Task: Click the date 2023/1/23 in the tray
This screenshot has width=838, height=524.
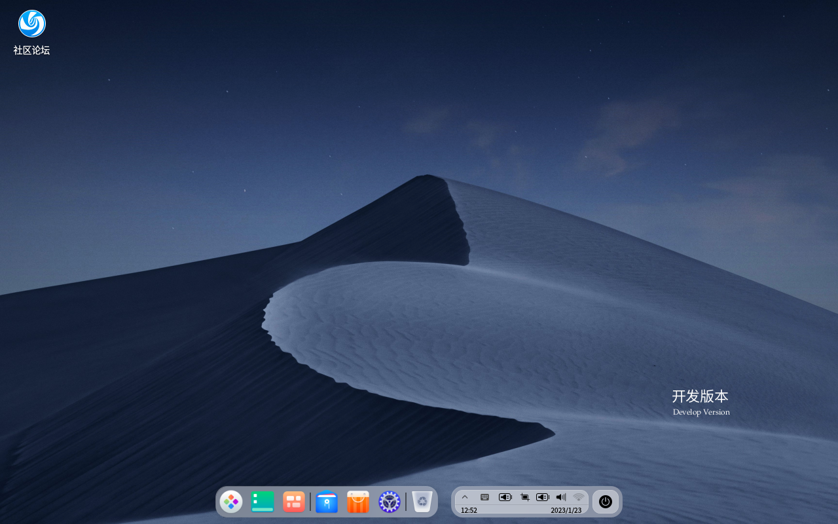Action: coord(567,510)
